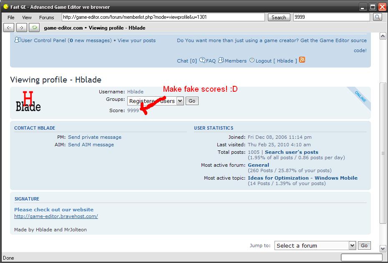
Task: Click the green refresh page button
Action: click(x=34, y=28)
